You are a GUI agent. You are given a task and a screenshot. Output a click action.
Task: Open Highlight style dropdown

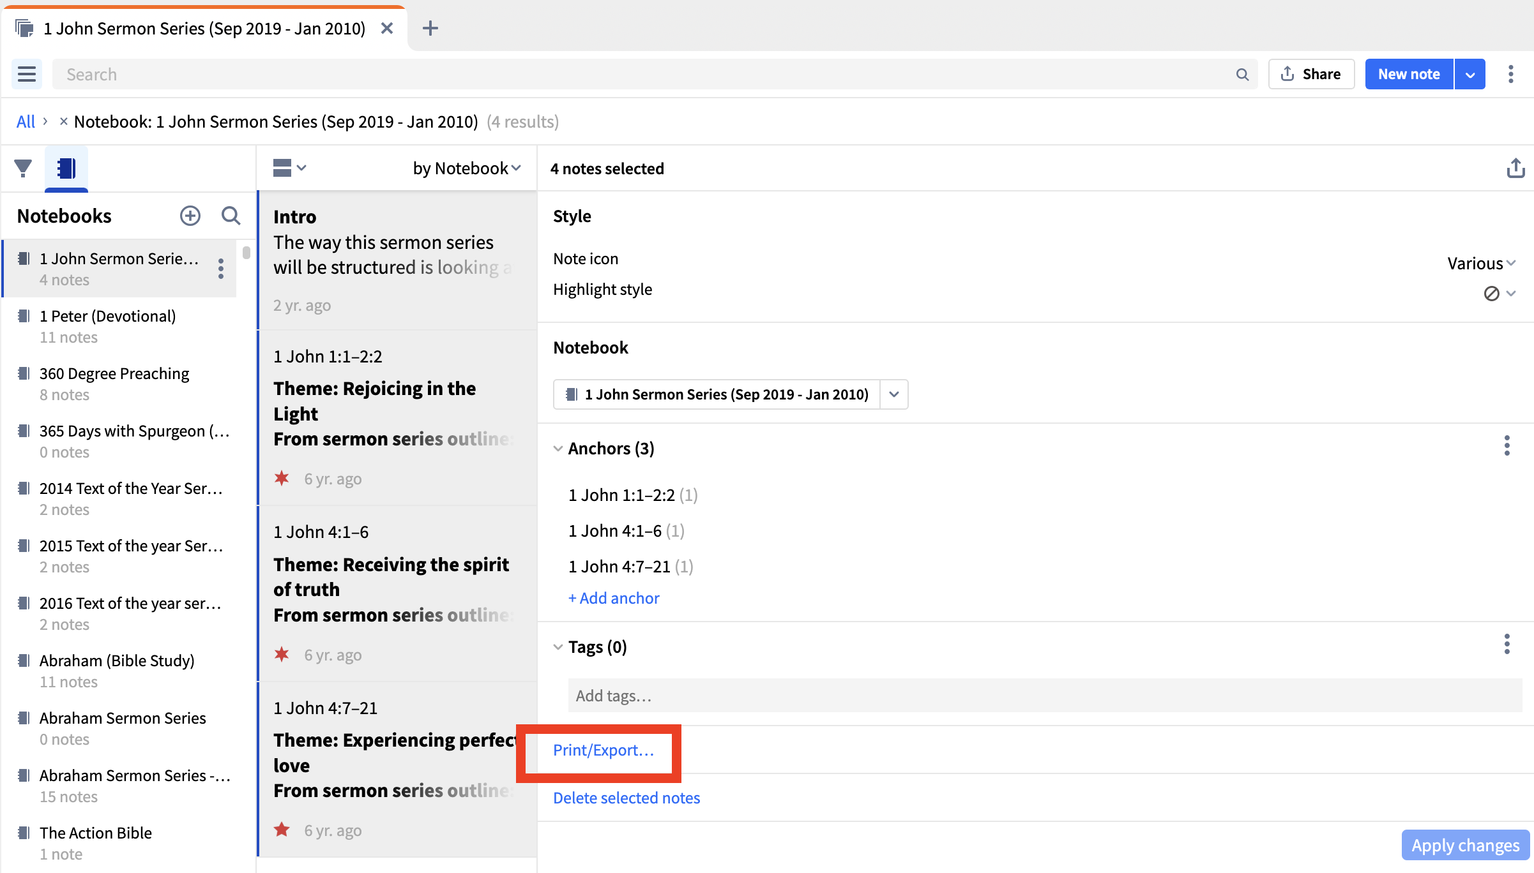coord(1499,294)
